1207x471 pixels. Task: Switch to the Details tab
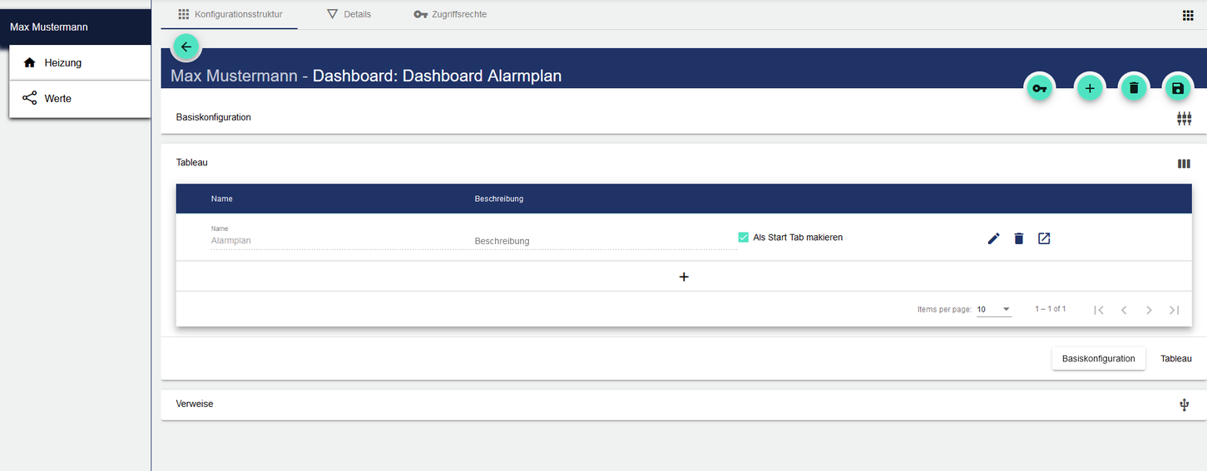(349, 14)
